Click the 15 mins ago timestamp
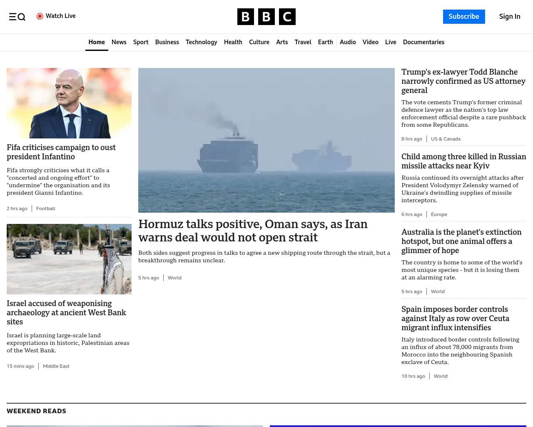 pyautogui.click(x=20, y=366)
